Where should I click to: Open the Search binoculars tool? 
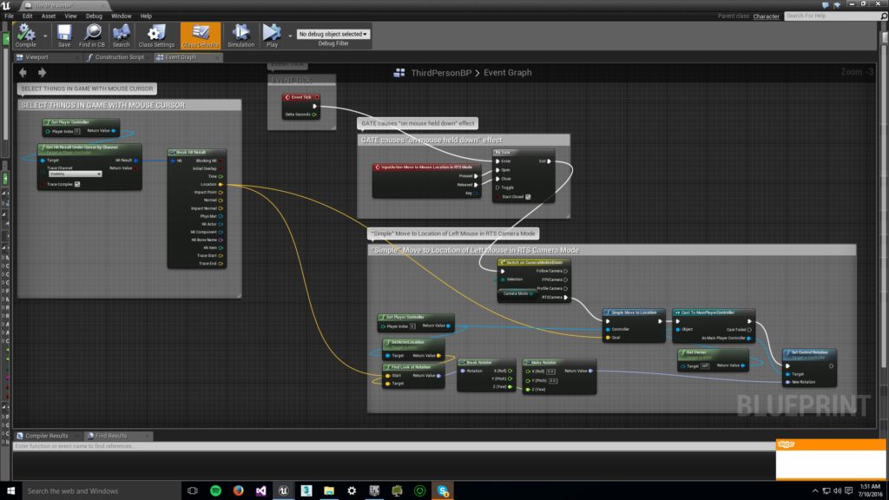pos(121,35)
